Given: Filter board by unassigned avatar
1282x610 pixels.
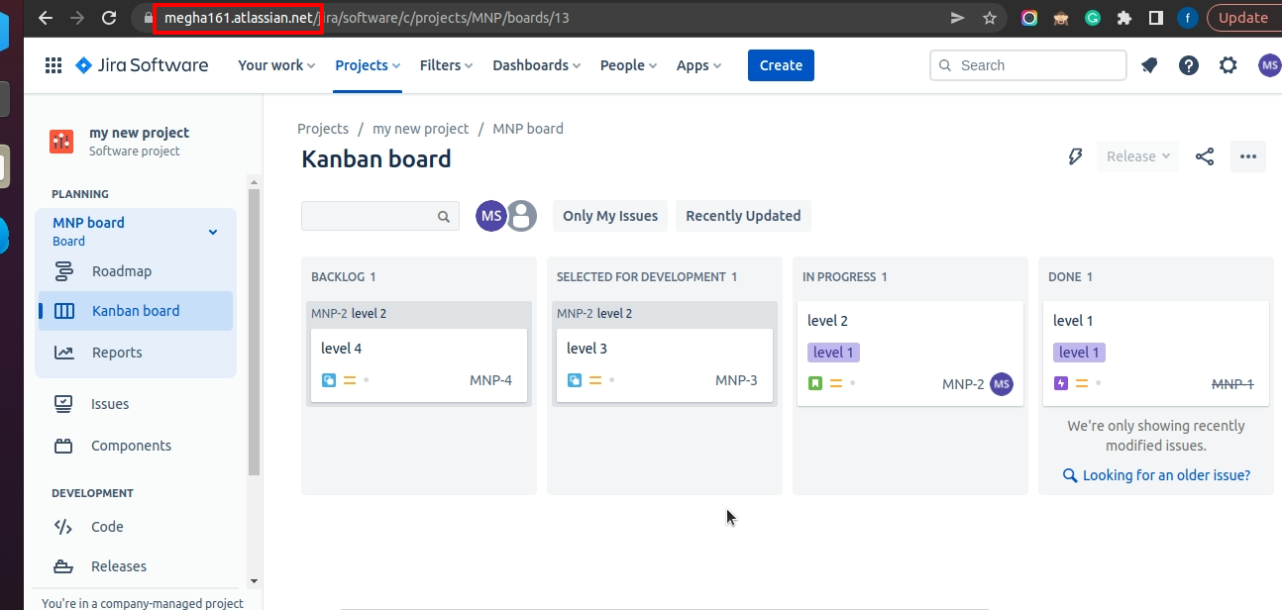Looking at the screenshot, I should coord(522,216).
